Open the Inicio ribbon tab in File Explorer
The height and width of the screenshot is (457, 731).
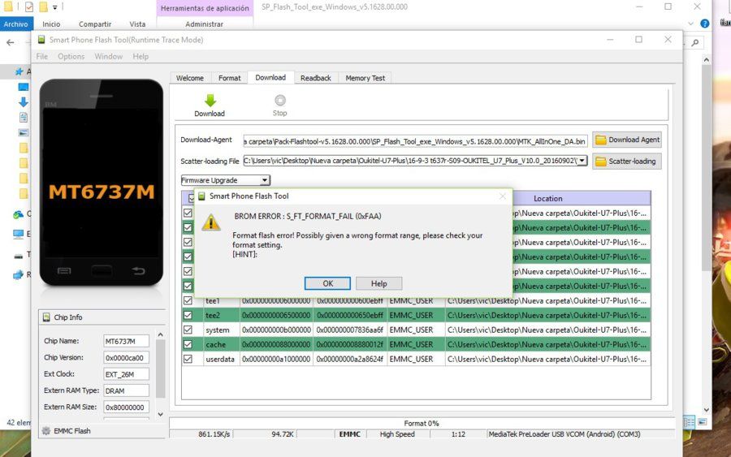(51, 24)
